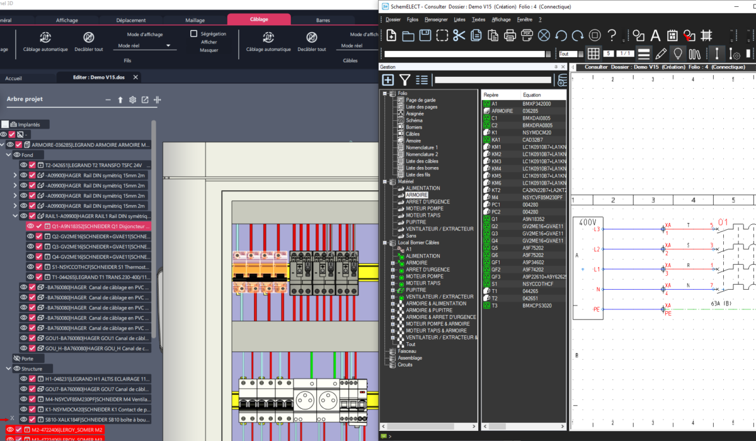Collapse the Folio node in Gestion tree

pyautogui.click(x=384, y=93)
